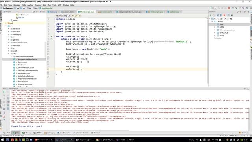Toggle soft-wrap icon in Run console

8,99
